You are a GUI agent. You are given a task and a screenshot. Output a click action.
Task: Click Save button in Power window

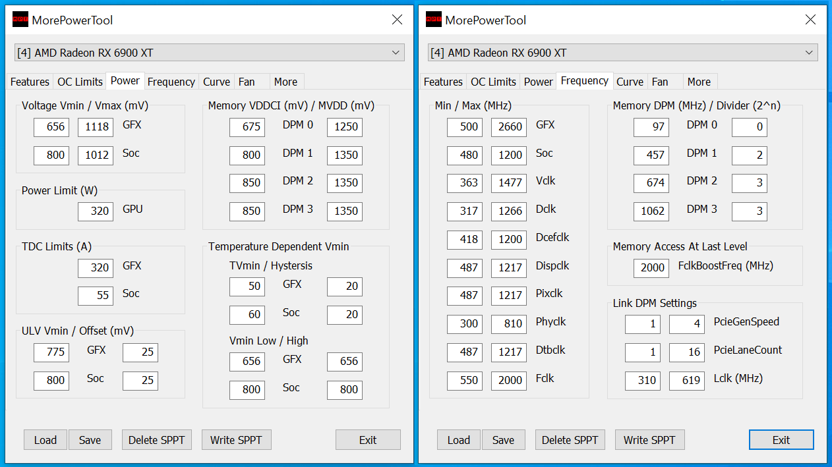point(90,440)
